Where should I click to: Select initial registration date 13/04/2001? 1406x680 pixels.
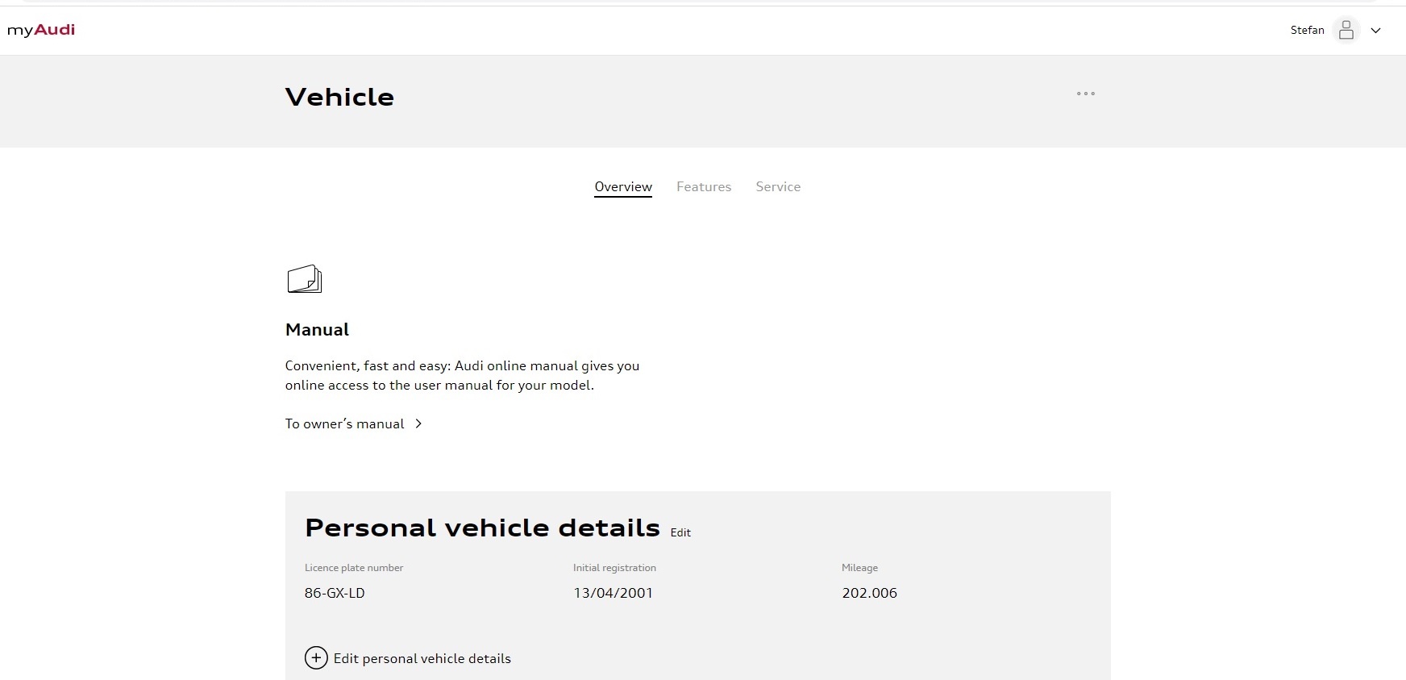613,593
